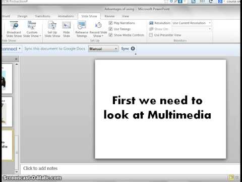Select the highlighted third slide thumbnail
Screen dimensions: 242x182
click(x=7, y=145)
